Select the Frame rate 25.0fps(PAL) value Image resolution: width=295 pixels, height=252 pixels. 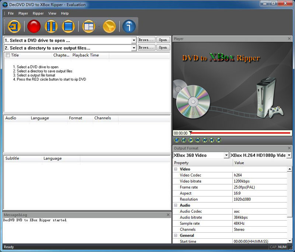pos(260,187)
